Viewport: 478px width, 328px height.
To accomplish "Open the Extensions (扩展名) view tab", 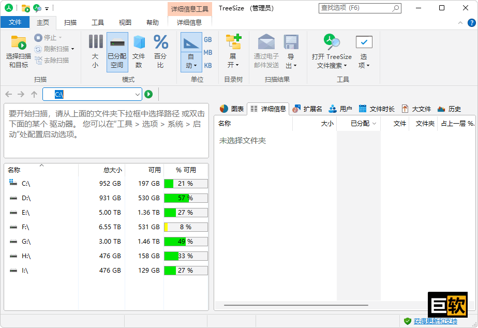I will point(307,109).
